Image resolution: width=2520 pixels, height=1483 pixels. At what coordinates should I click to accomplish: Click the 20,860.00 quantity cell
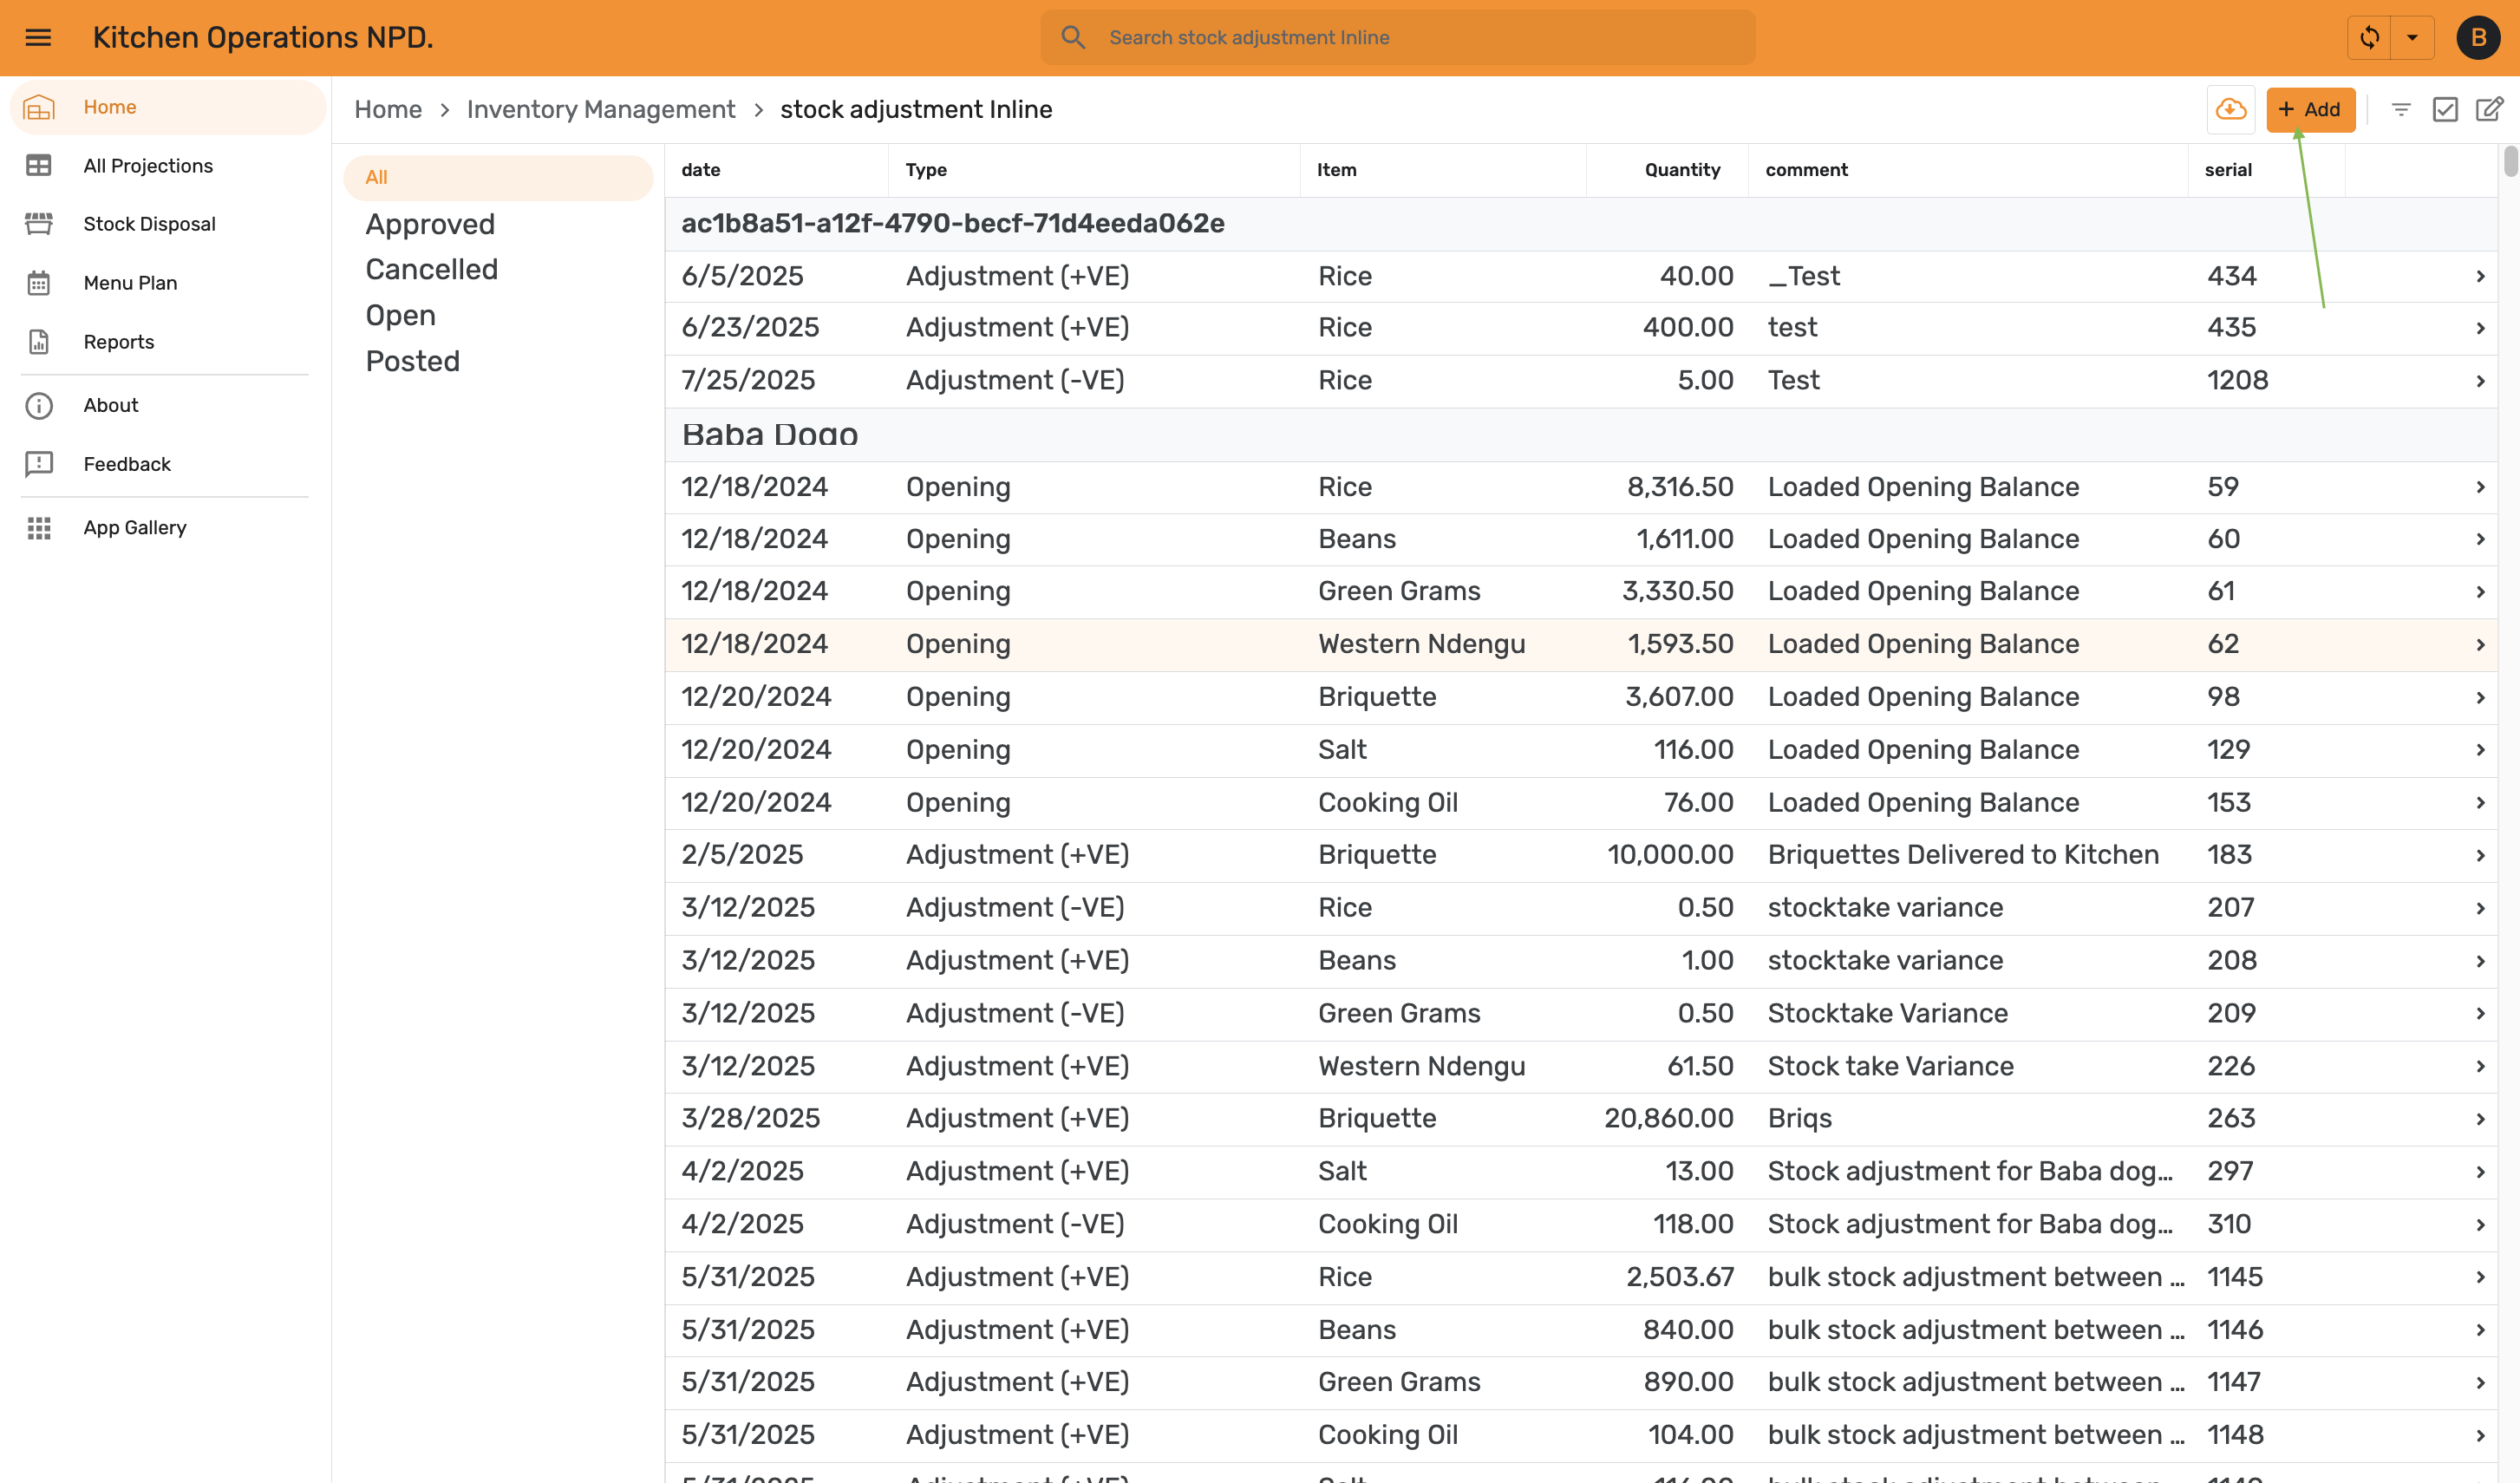[x=1668, y=1118]
